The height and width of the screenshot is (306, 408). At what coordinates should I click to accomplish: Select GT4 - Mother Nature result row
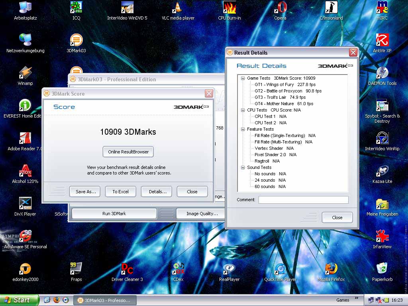click(x=284, y=104)
